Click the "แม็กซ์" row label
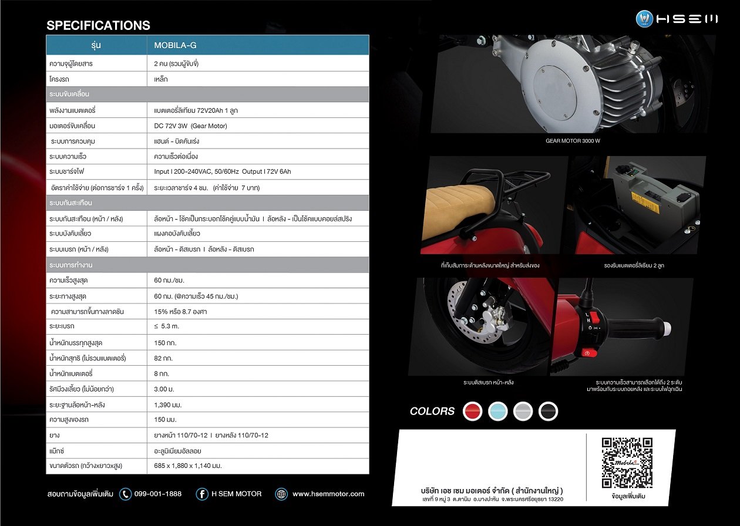 click(58, 451)
